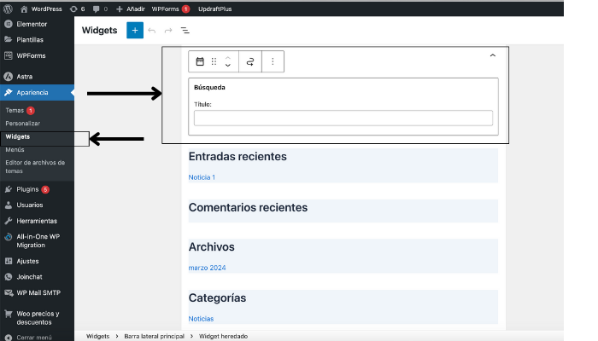
Task: Click the redo arrow in Widgets header
Action: 168,31
